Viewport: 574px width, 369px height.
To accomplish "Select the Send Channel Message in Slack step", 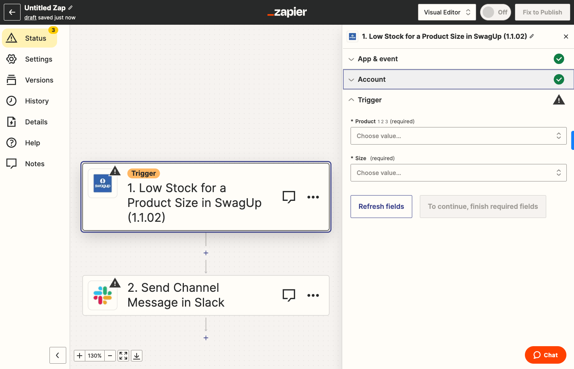I will pos(206,295).
